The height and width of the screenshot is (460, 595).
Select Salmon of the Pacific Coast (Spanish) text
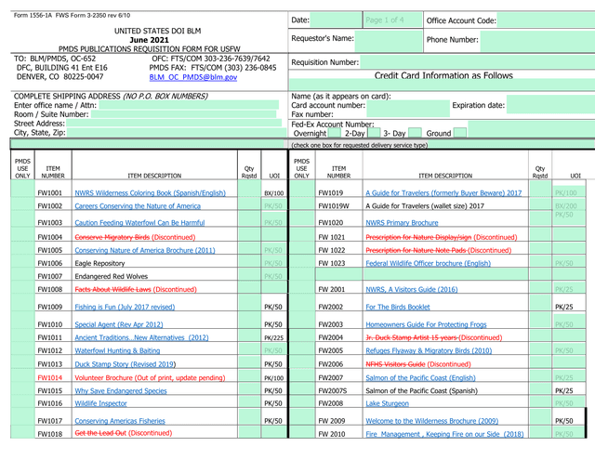(x=421, y=390)
